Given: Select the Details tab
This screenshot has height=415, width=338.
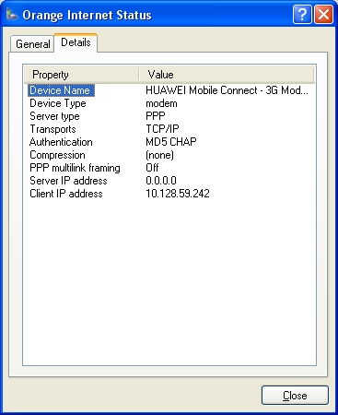Looking at the screenshot, I should (76, 42).
